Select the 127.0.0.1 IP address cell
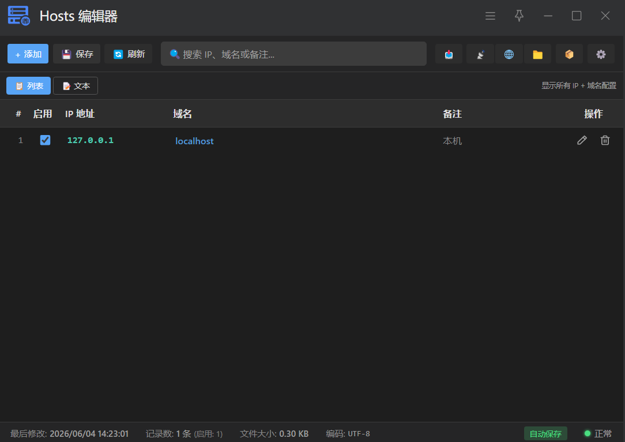The height and width of the screenshot is (442, 625). click(91, 140)
